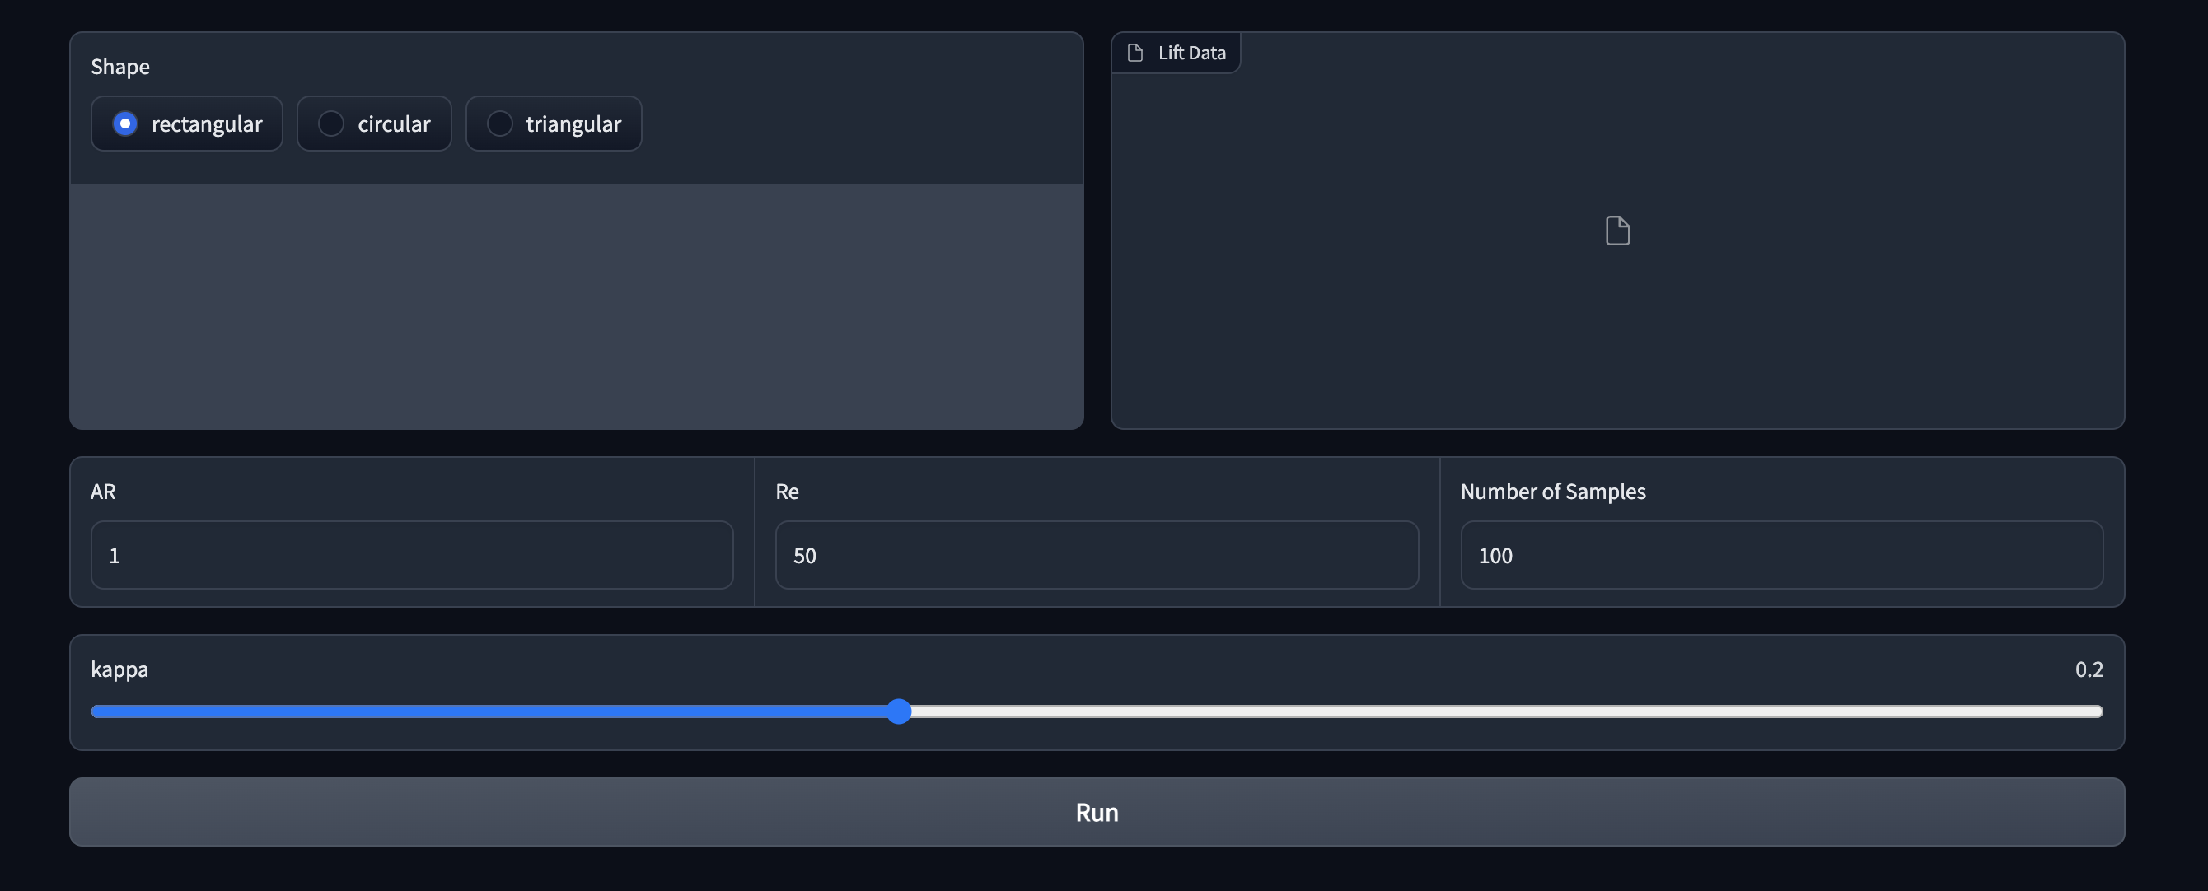The image size is (2208, 891).
Task: Click the Re input field
Action: click(x=1097, y=555)
